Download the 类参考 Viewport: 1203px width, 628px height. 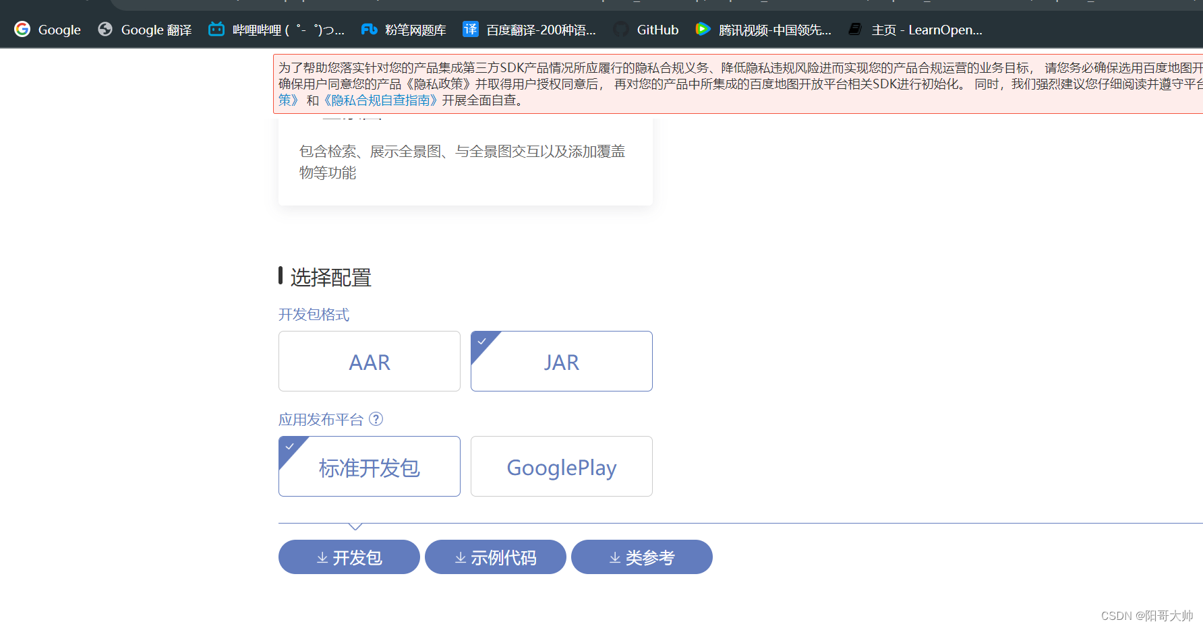coord(642,557)
